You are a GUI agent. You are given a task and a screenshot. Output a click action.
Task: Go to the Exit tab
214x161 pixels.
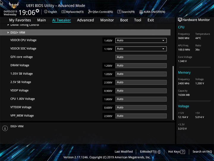tap(151, 20)
